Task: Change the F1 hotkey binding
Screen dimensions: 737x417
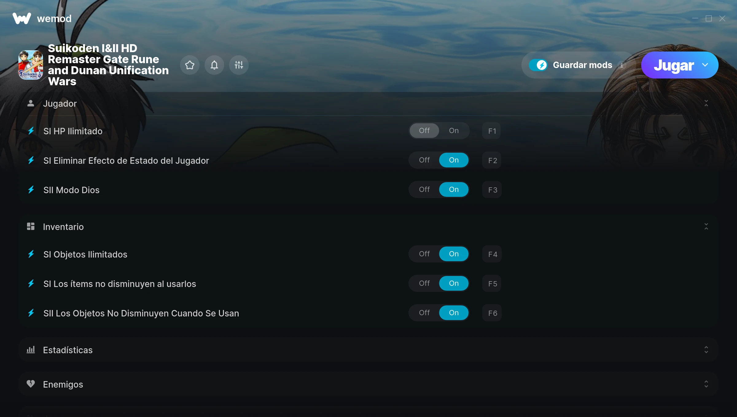Action: point(492,131)
